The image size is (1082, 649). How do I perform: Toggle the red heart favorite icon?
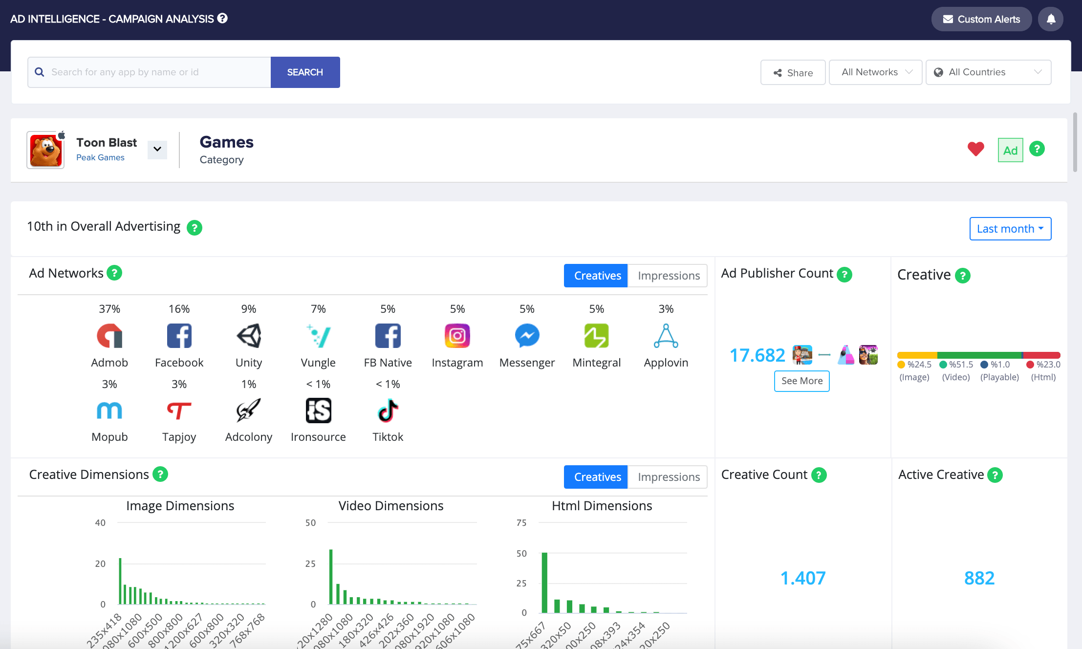pos(975,149)
